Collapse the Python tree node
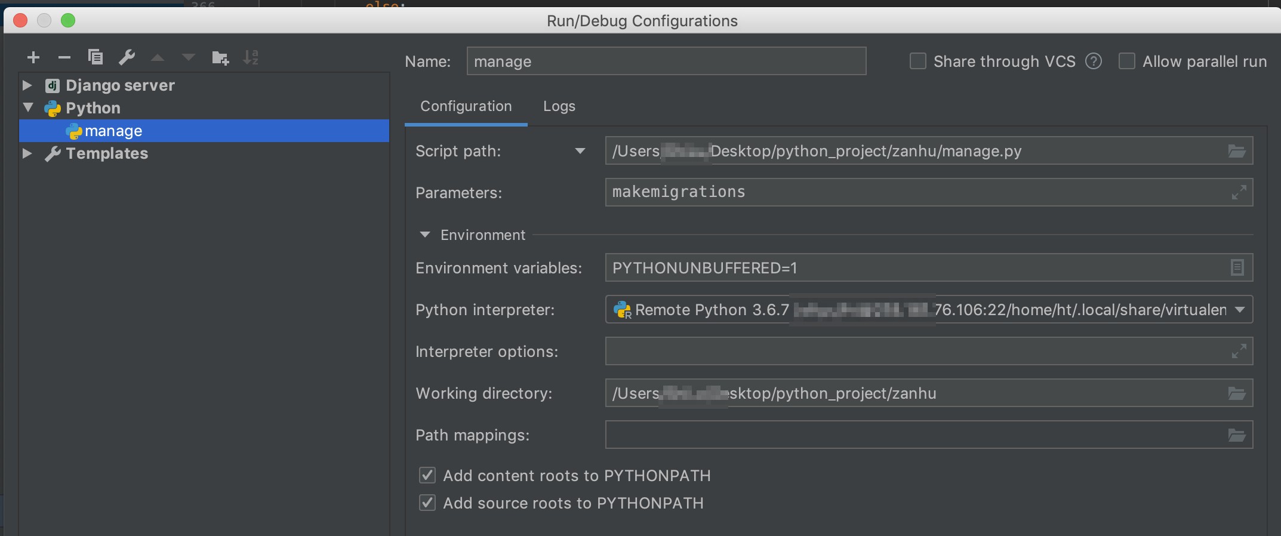 [28, 107]
